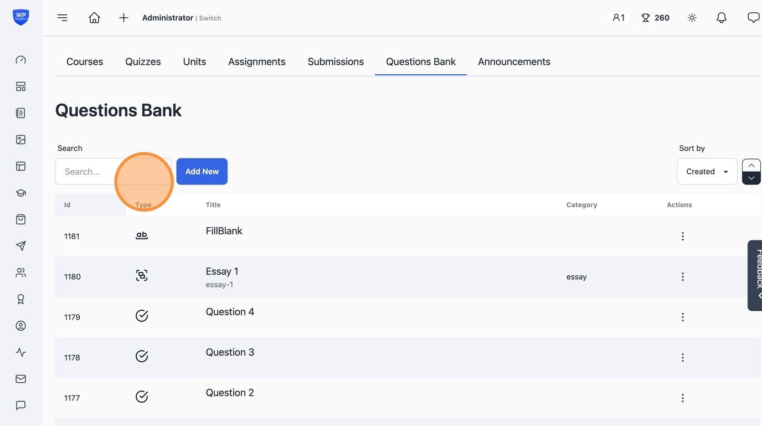Click the WP shield logo
This screenshot has width=762, height=426.
20,17
